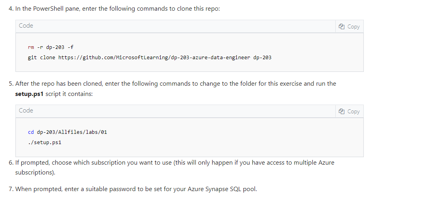
Task: Click the red 'rm' keyword in code
Action: (31, 47)
